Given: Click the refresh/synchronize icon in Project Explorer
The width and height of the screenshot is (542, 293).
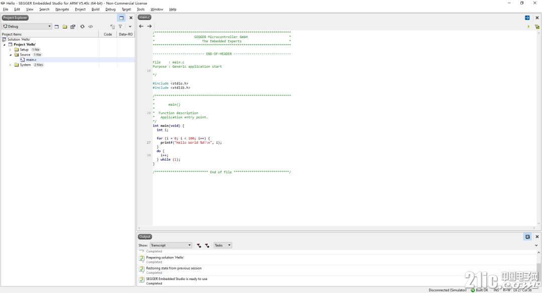Looking at the screenshot, I should (82, 27).
